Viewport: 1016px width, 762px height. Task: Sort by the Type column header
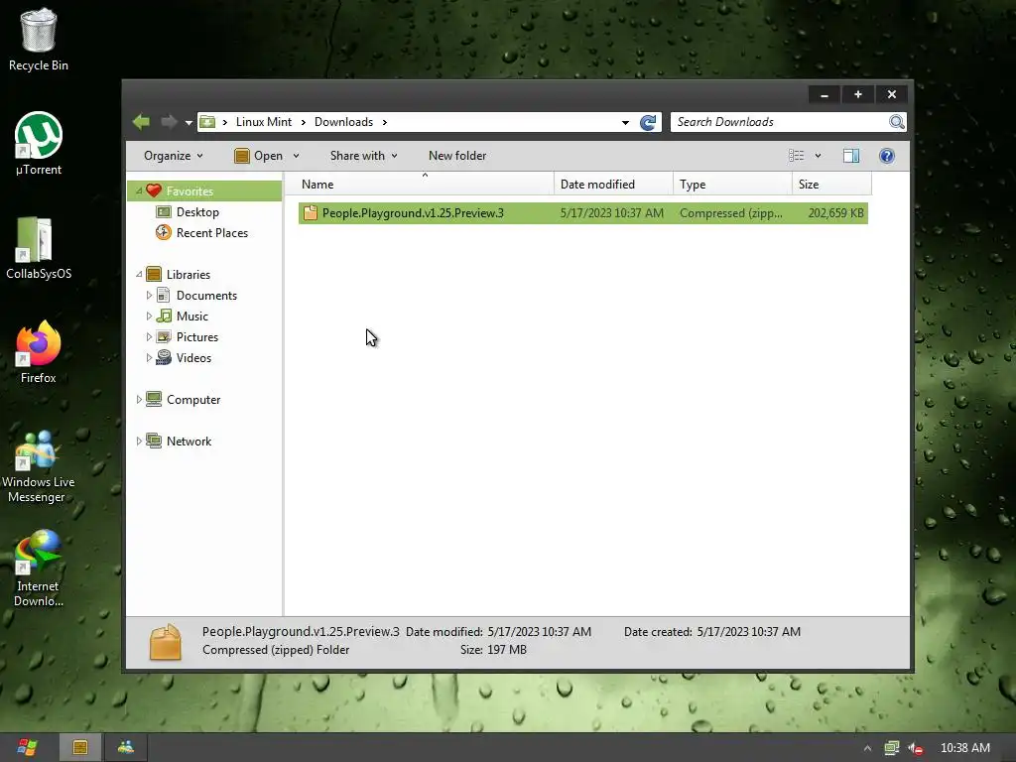[x=733, y=184]
